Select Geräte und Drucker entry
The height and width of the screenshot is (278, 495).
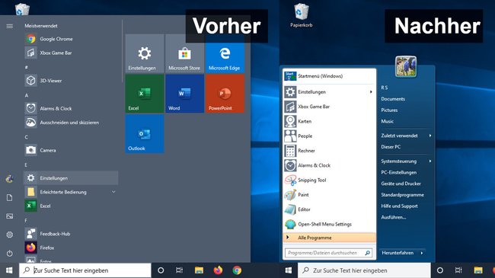tap(401, 184)
